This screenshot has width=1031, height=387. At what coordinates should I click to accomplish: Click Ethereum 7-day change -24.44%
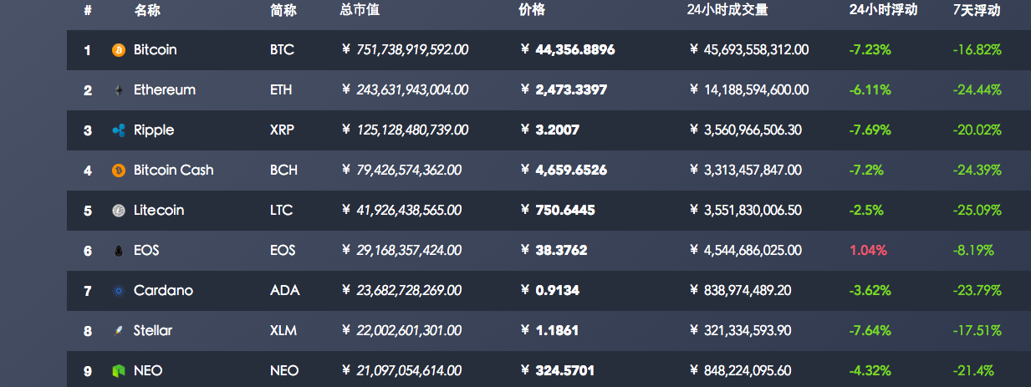[977, 90]
